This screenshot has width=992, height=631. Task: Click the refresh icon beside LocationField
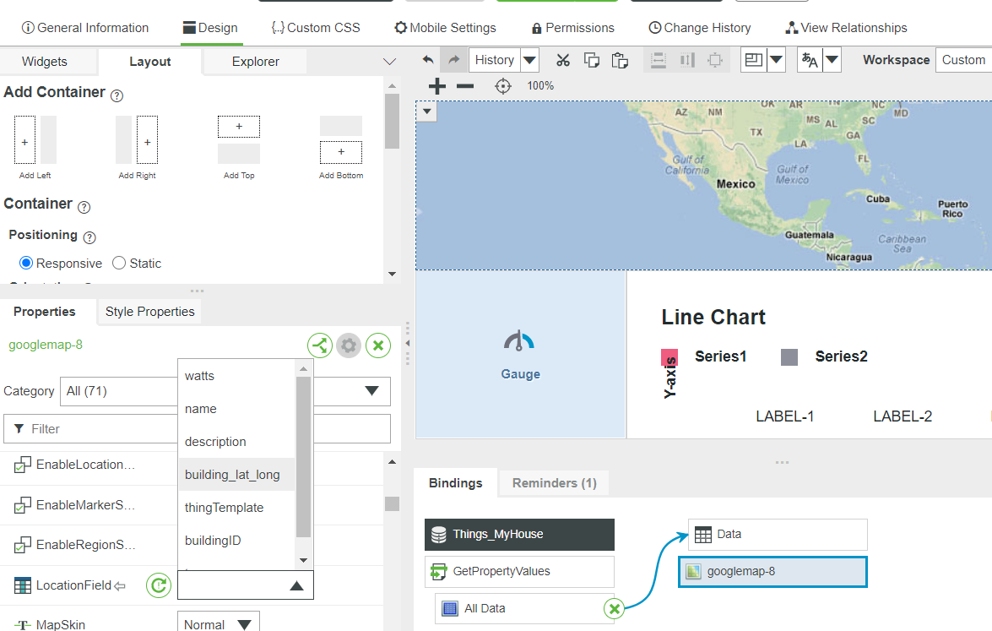[x=158, y=585]
